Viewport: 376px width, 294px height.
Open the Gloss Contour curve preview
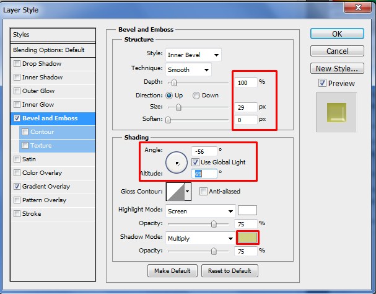point(175,192)
